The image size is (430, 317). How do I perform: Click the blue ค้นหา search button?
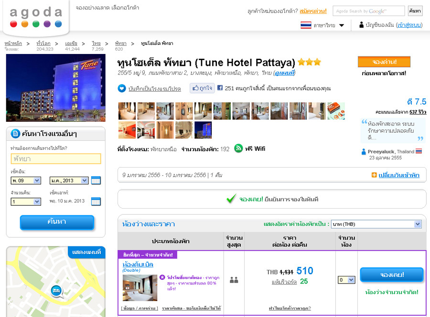pos(57,222)
